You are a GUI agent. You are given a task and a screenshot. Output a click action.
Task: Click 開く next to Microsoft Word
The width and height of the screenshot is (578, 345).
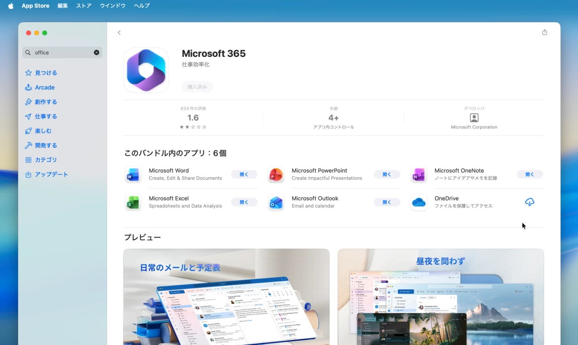(244, 174)
